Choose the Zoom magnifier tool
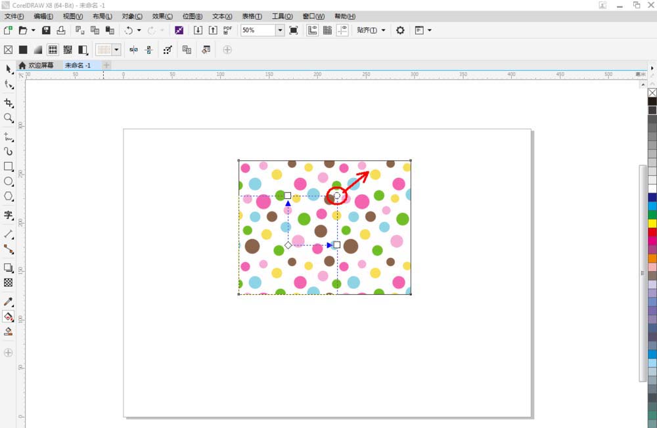The height and width of the screenshot is (428, 657). (x=9, y=118)
